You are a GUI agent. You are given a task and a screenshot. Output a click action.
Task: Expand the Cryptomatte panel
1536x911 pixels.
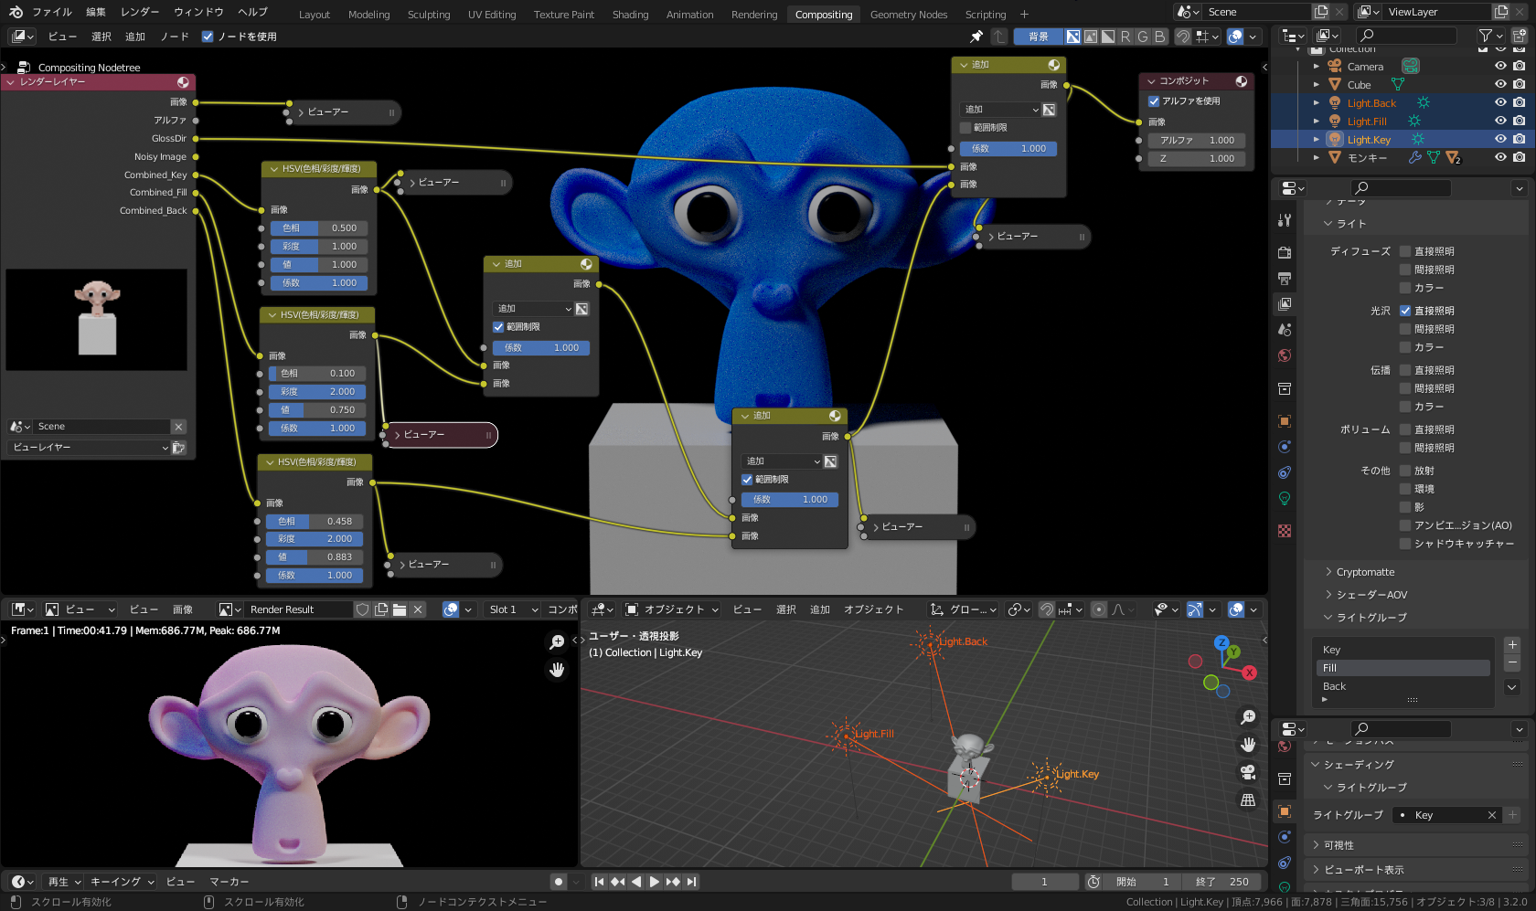1366,572
